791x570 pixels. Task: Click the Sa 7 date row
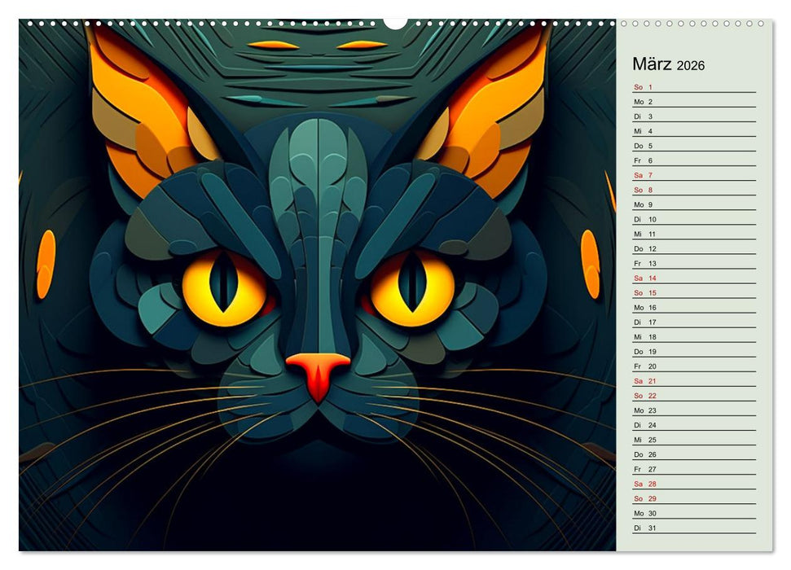(693, 175)
